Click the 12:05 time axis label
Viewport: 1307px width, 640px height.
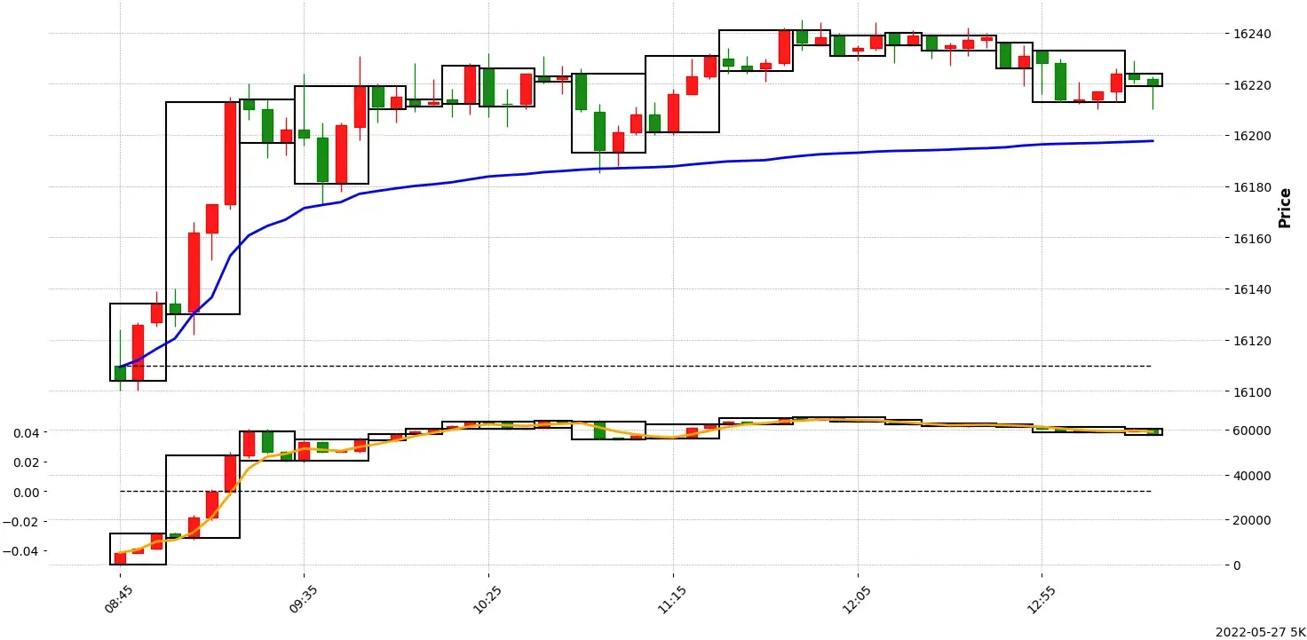(x=855, y=599)
